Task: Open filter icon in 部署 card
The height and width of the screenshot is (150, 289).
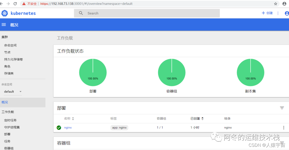Action: pyautogui.click(x=282, y=108)
